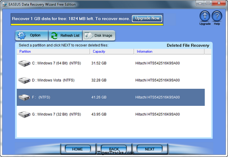Click the Upgrade label under arrow icon
Image resolution: width=228 pixels, height=157 pixels.
pyautogui.click(x=205, y=24)
